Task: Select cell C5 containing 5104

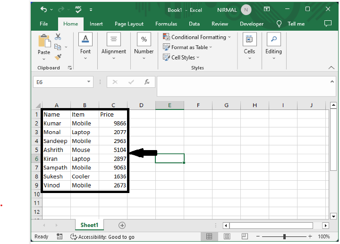Action: point(113,150)
